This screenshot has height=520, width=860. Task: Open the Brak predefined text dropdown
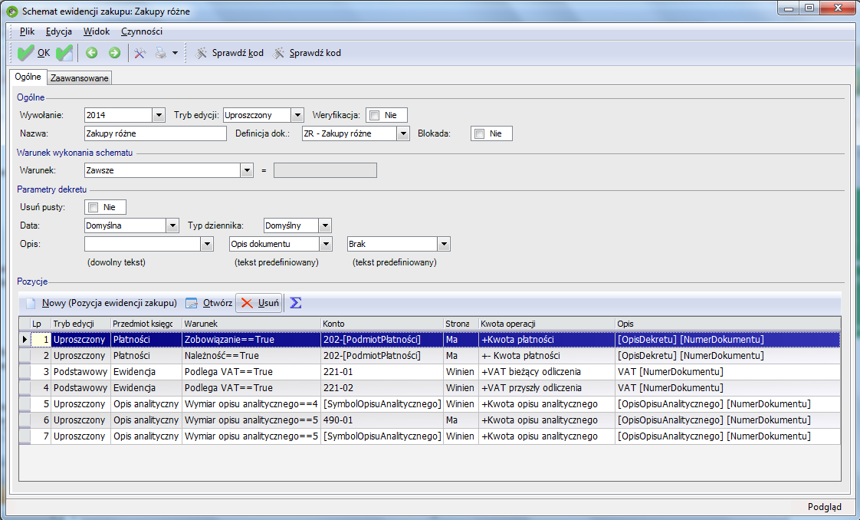tap(444, 244)
